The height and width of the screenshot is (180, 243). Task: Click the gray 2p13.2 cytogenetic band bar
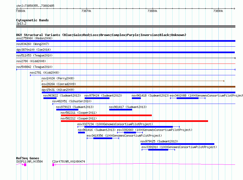coord(126,26)
